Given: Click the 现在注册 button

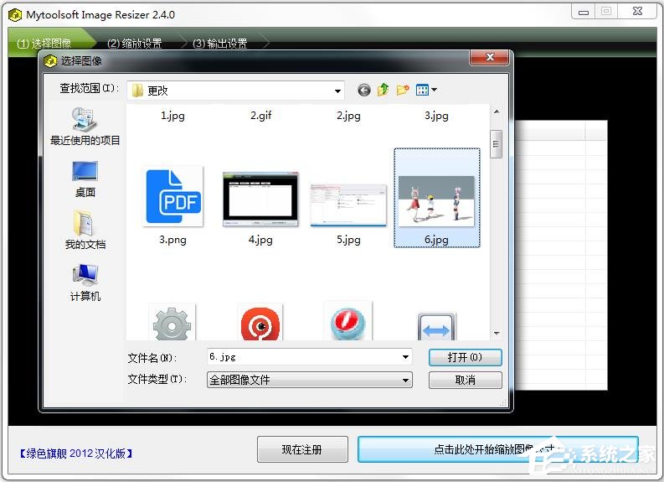Looking at the screenshot, I should [x=301, y=449].
